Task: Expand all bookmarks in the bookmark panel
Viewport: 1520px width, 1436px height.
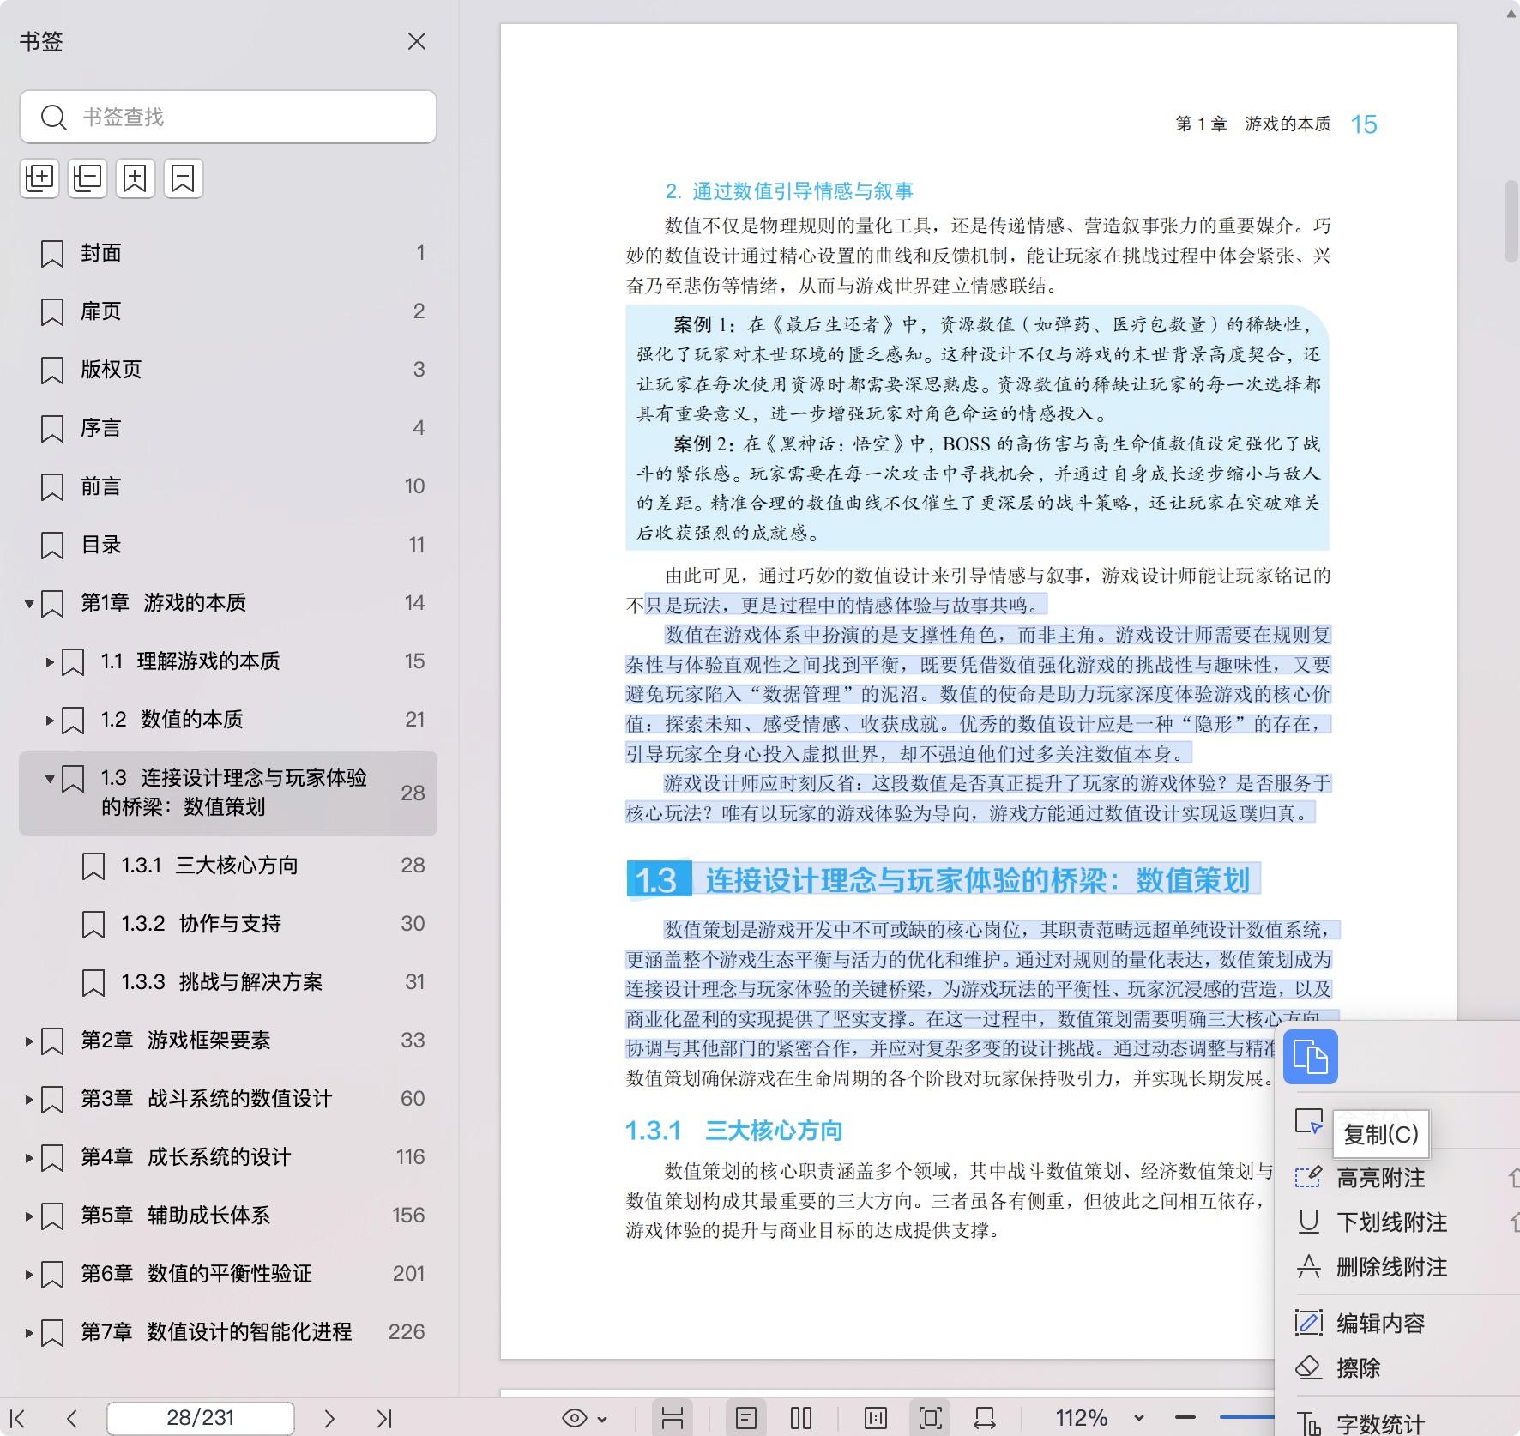Action: [39, 178]
